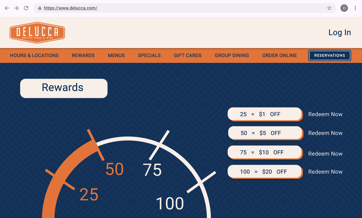Click the Rewards heading badge
The width and height of the screenshot is (362, 218).
click(64, 88)
